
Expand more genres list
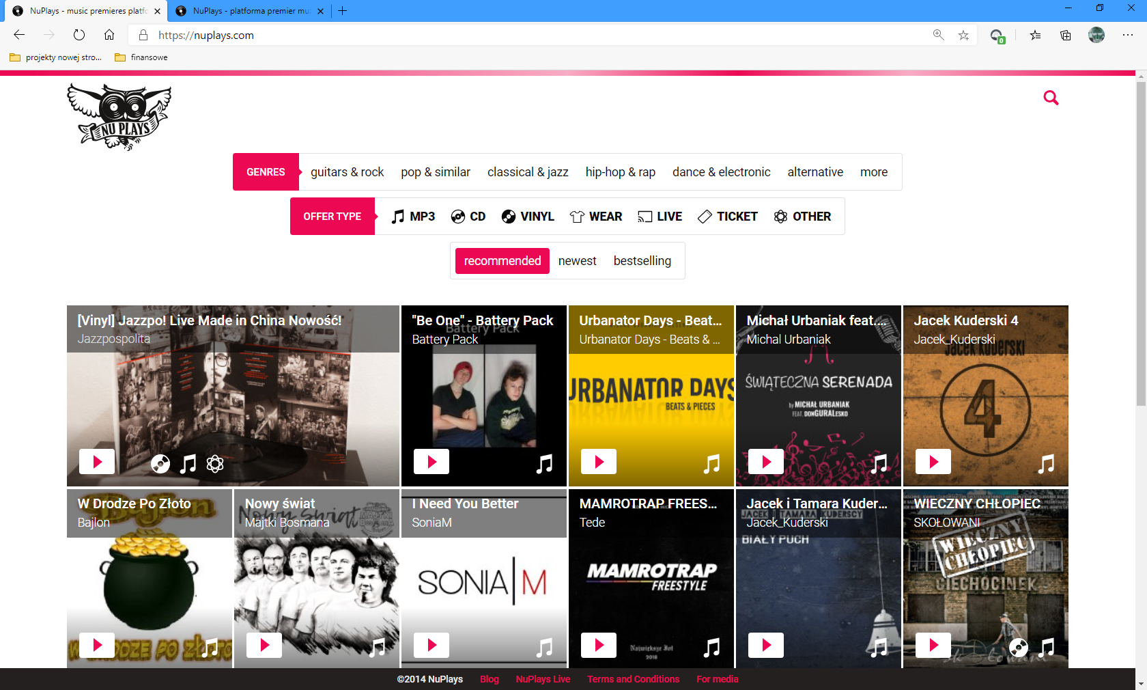click(874, 172)
